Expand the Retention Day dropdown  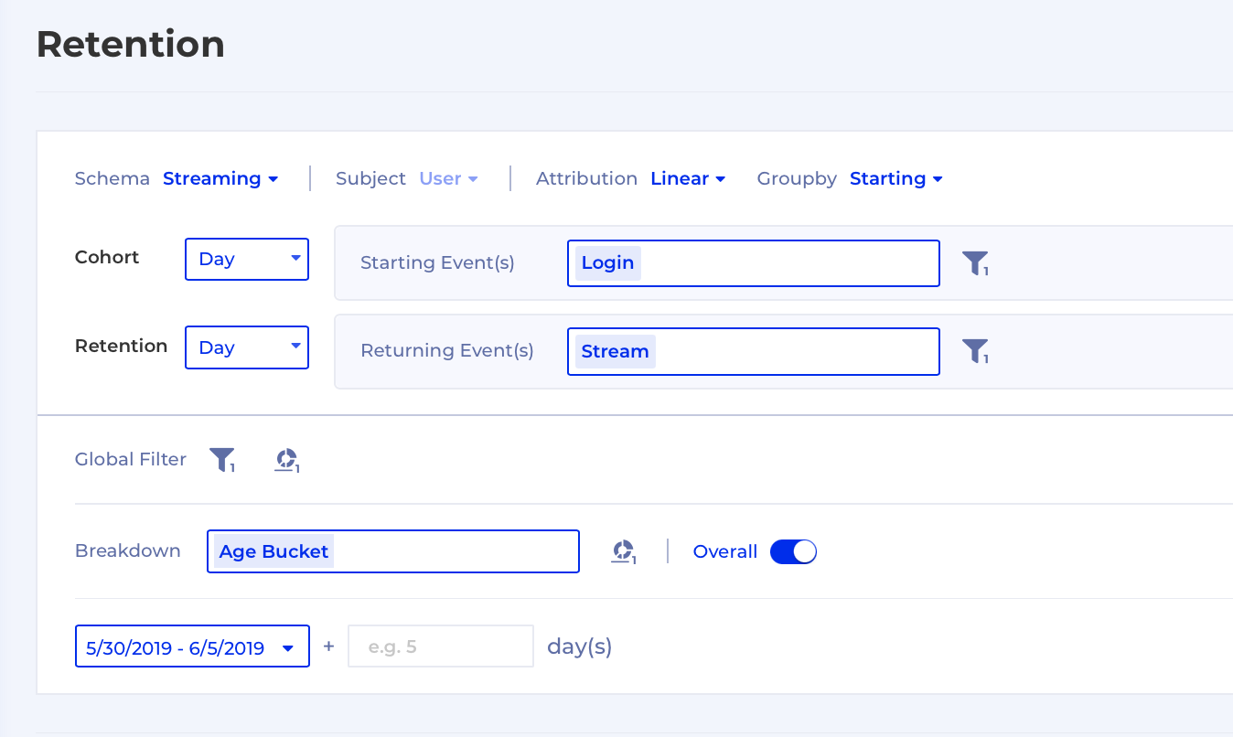point(247,347)
